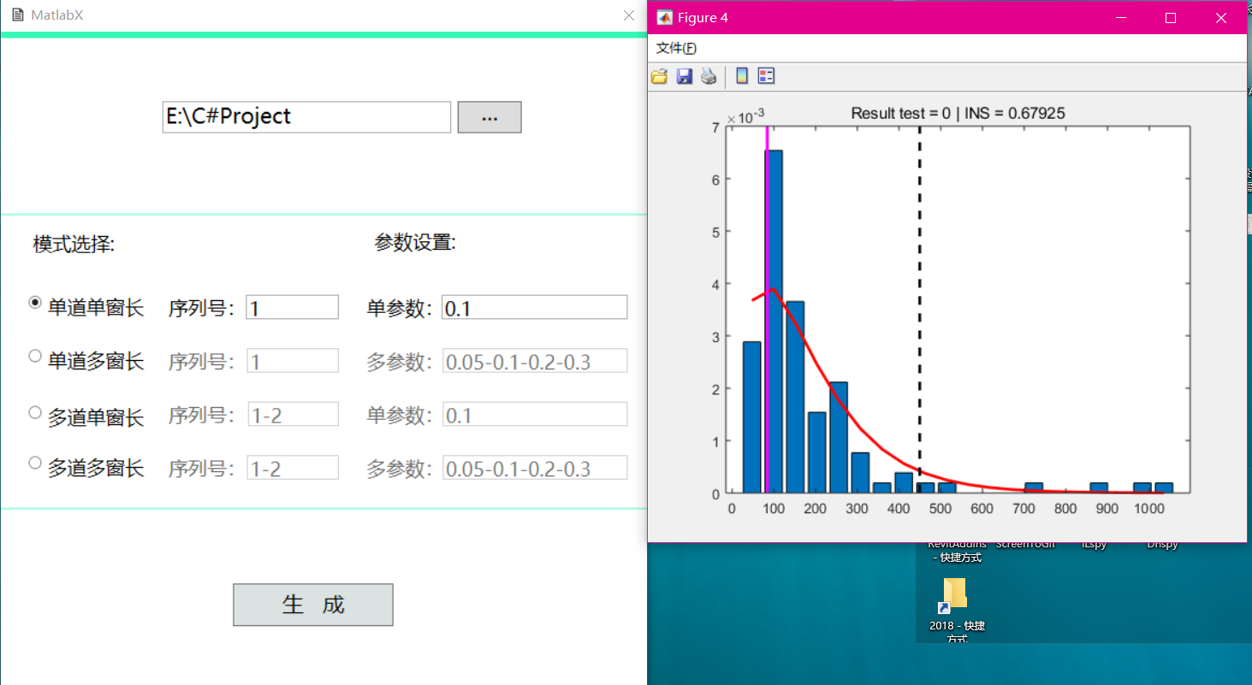Insert a legend into the plot

[x=766, y=76]
